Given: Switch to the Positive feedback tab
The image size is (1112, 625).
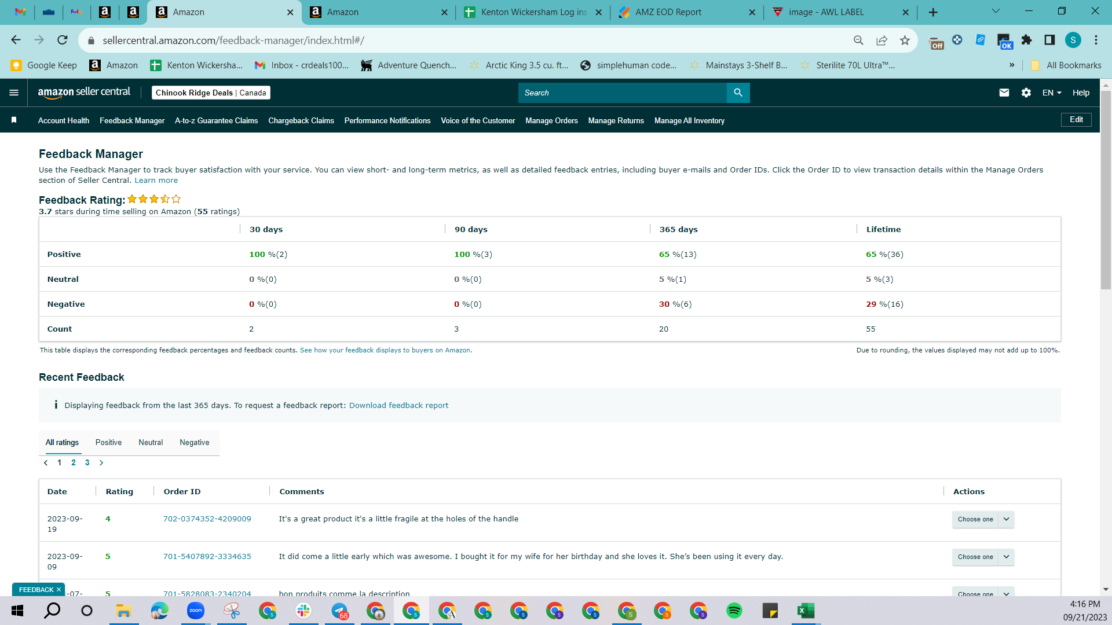Looking at the screenshot, I should point(108,442).
